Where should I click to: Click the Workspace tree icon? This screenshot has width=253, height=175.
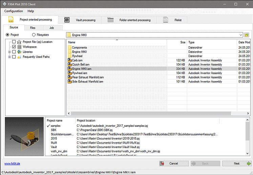pos(19,47)
